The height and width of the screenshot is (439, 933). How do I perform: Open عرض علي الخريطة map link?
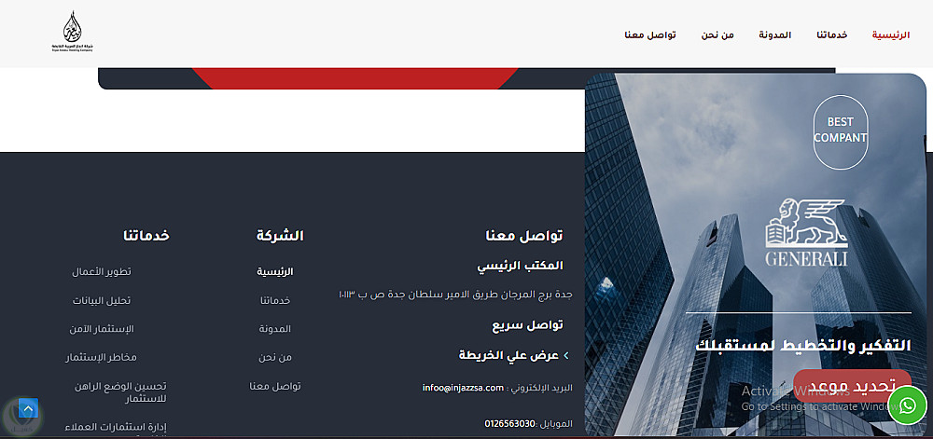[508, 355]
